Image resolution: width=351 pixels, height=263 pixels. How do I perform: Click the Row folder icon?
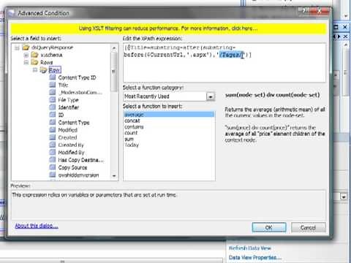pos(44,70)
